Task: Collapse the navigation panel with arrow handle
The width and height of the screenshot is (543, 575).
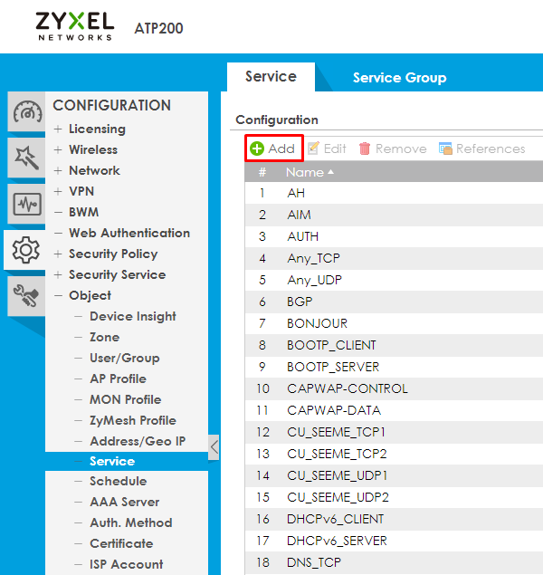Action: [x=214, y=447]
